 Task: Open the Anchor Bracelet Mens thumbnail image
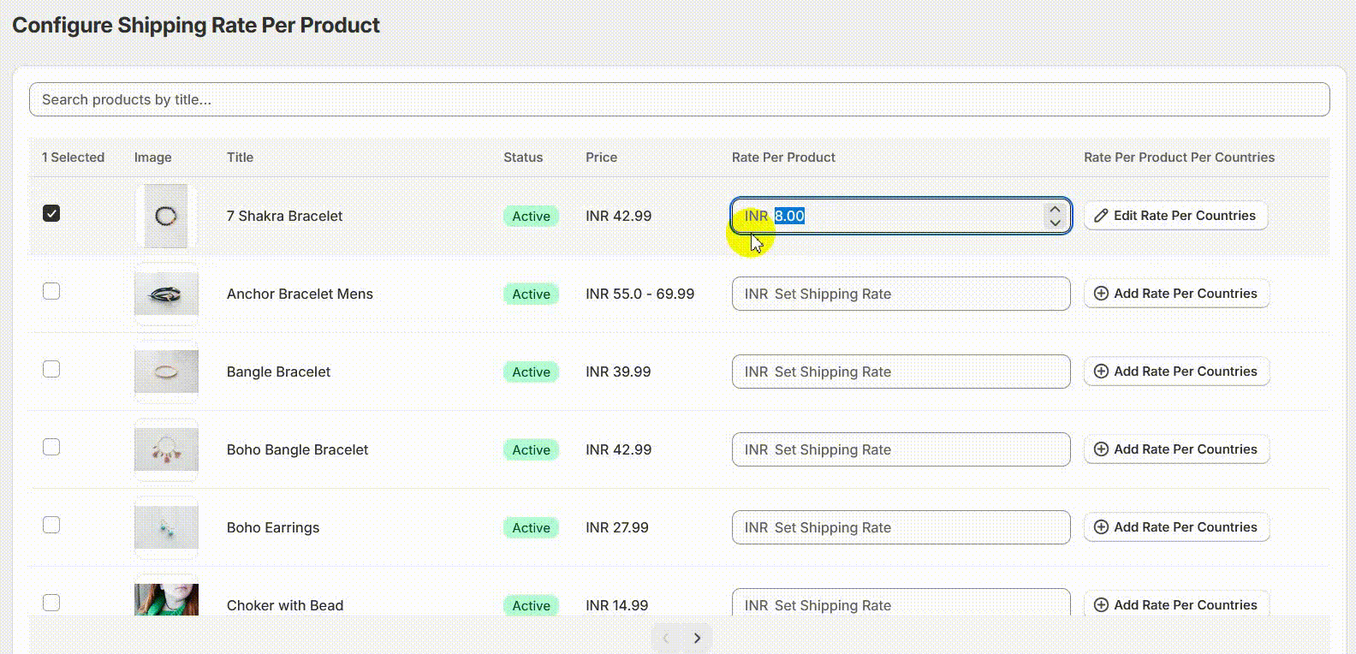click(x=166, y=294)
